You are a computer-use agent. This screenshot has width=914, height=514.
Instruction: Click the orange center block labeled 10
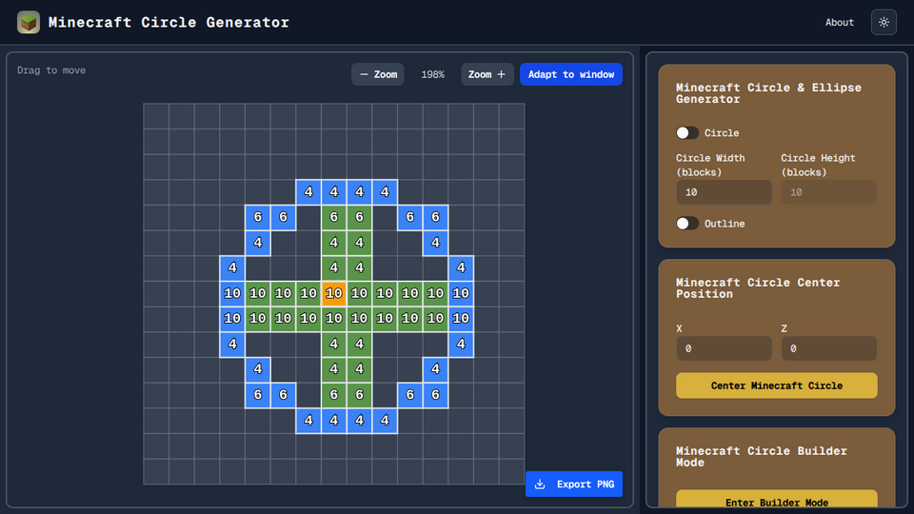pyautogui.click(x=334, y=293)
